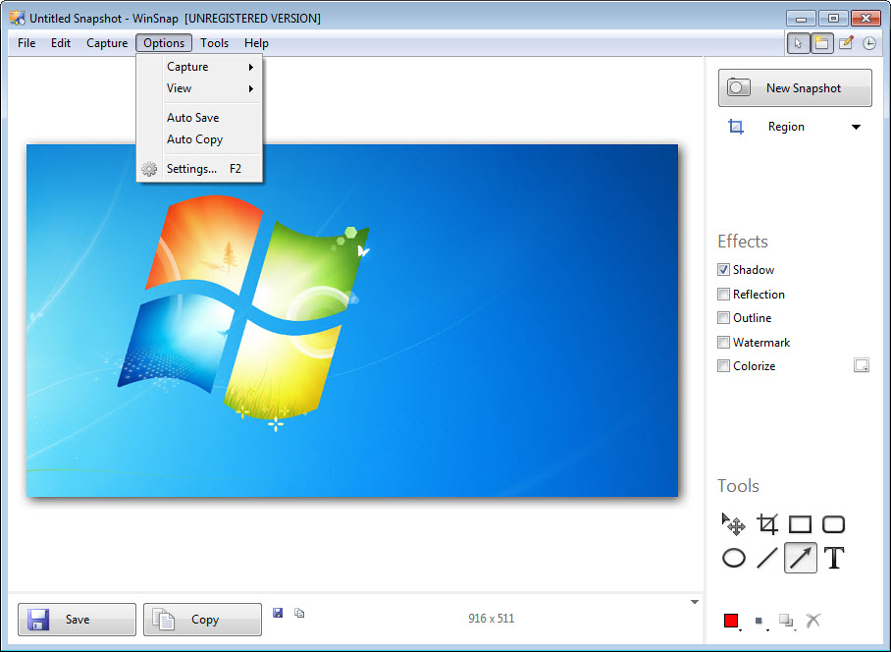Toggle the Shadow effect checkbox
The height and width of the screenshot is (652, 891).
pos(723,270)
